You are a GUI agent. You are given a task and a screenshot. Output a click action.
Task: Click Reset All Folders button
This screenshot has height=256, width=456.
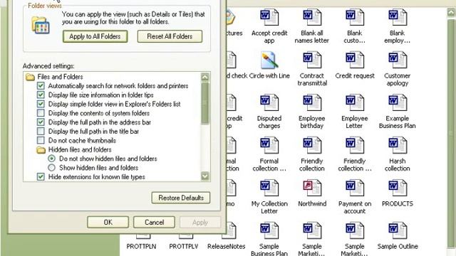(x=170, y=36)
